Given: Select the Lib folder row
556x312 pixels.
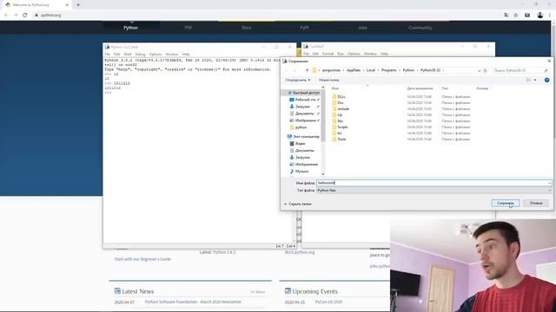Looking at the screenshot, I should tap(402, 115).
